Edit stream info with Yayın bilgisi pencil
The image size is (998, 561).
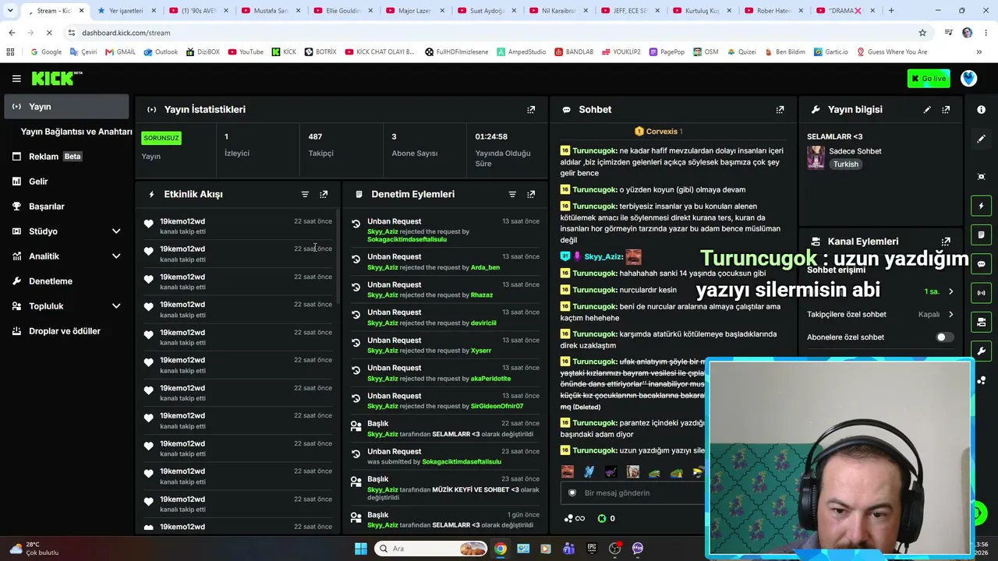[927, 110]
